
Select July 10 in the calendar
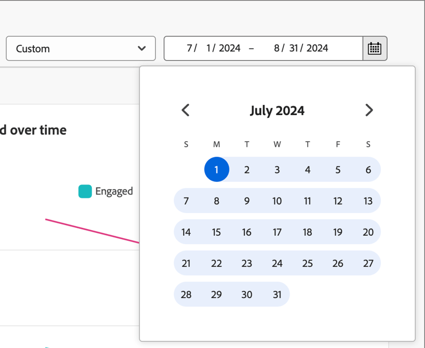point(277,201)
